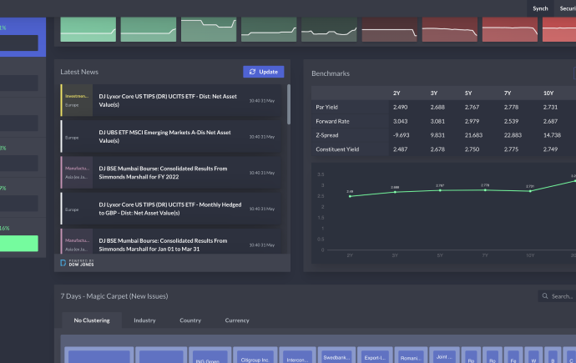Open the Lyxor Monthly Hedged to GBP news
The height and width of the screenshot is (363, 576).
pyautogui.click(x=172, y=209)
